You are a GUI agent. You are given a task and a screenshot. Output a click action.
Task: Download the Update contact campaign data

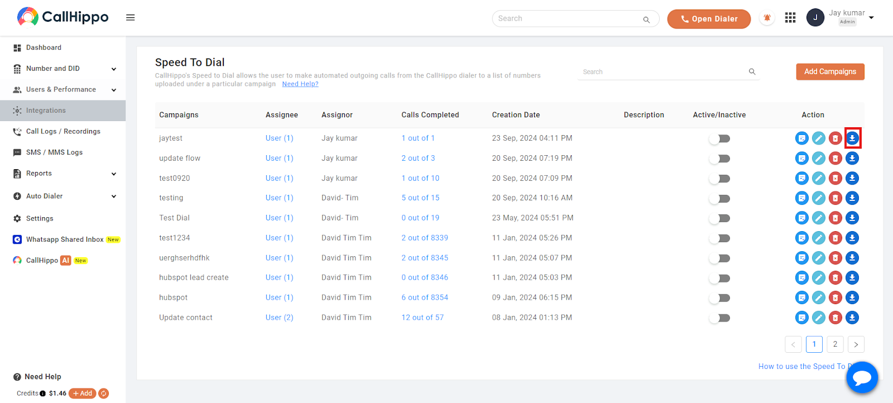tap(852, 318)
